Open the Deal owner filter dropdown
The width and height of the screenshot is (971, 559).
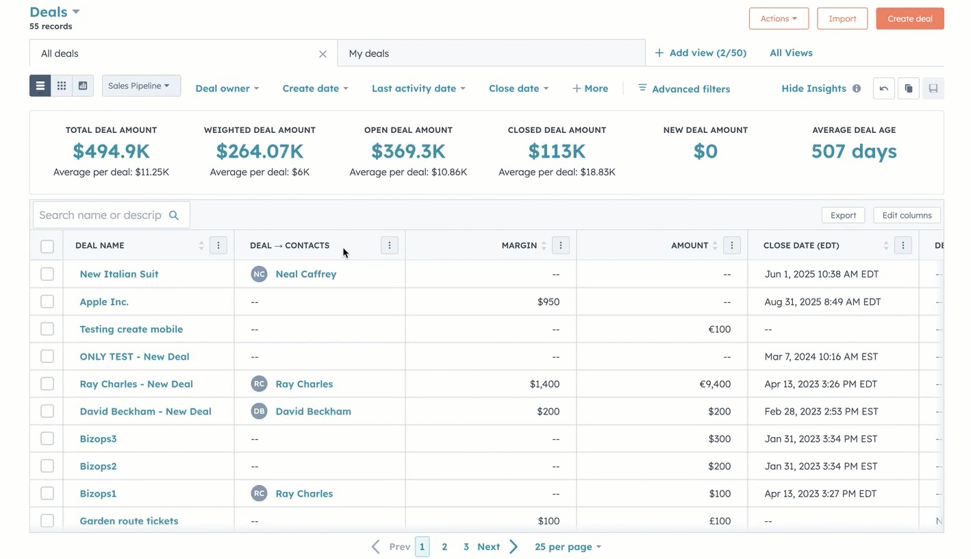(227, 88)
